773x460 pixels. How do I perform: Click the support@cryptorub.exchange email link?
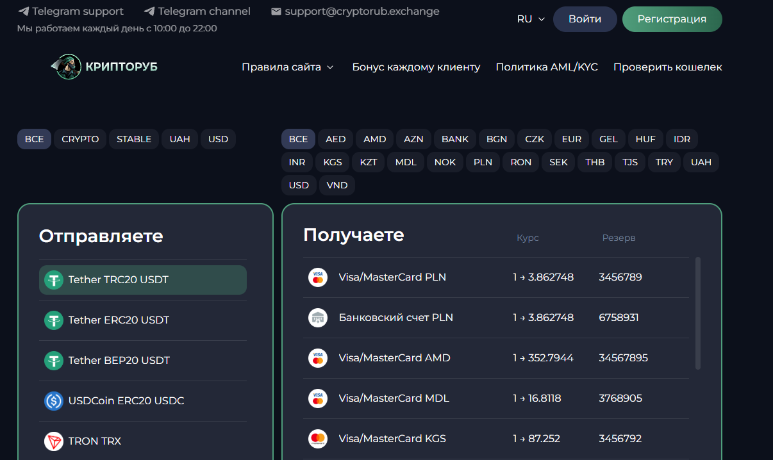pyautogui.click(x=356, y=12)
